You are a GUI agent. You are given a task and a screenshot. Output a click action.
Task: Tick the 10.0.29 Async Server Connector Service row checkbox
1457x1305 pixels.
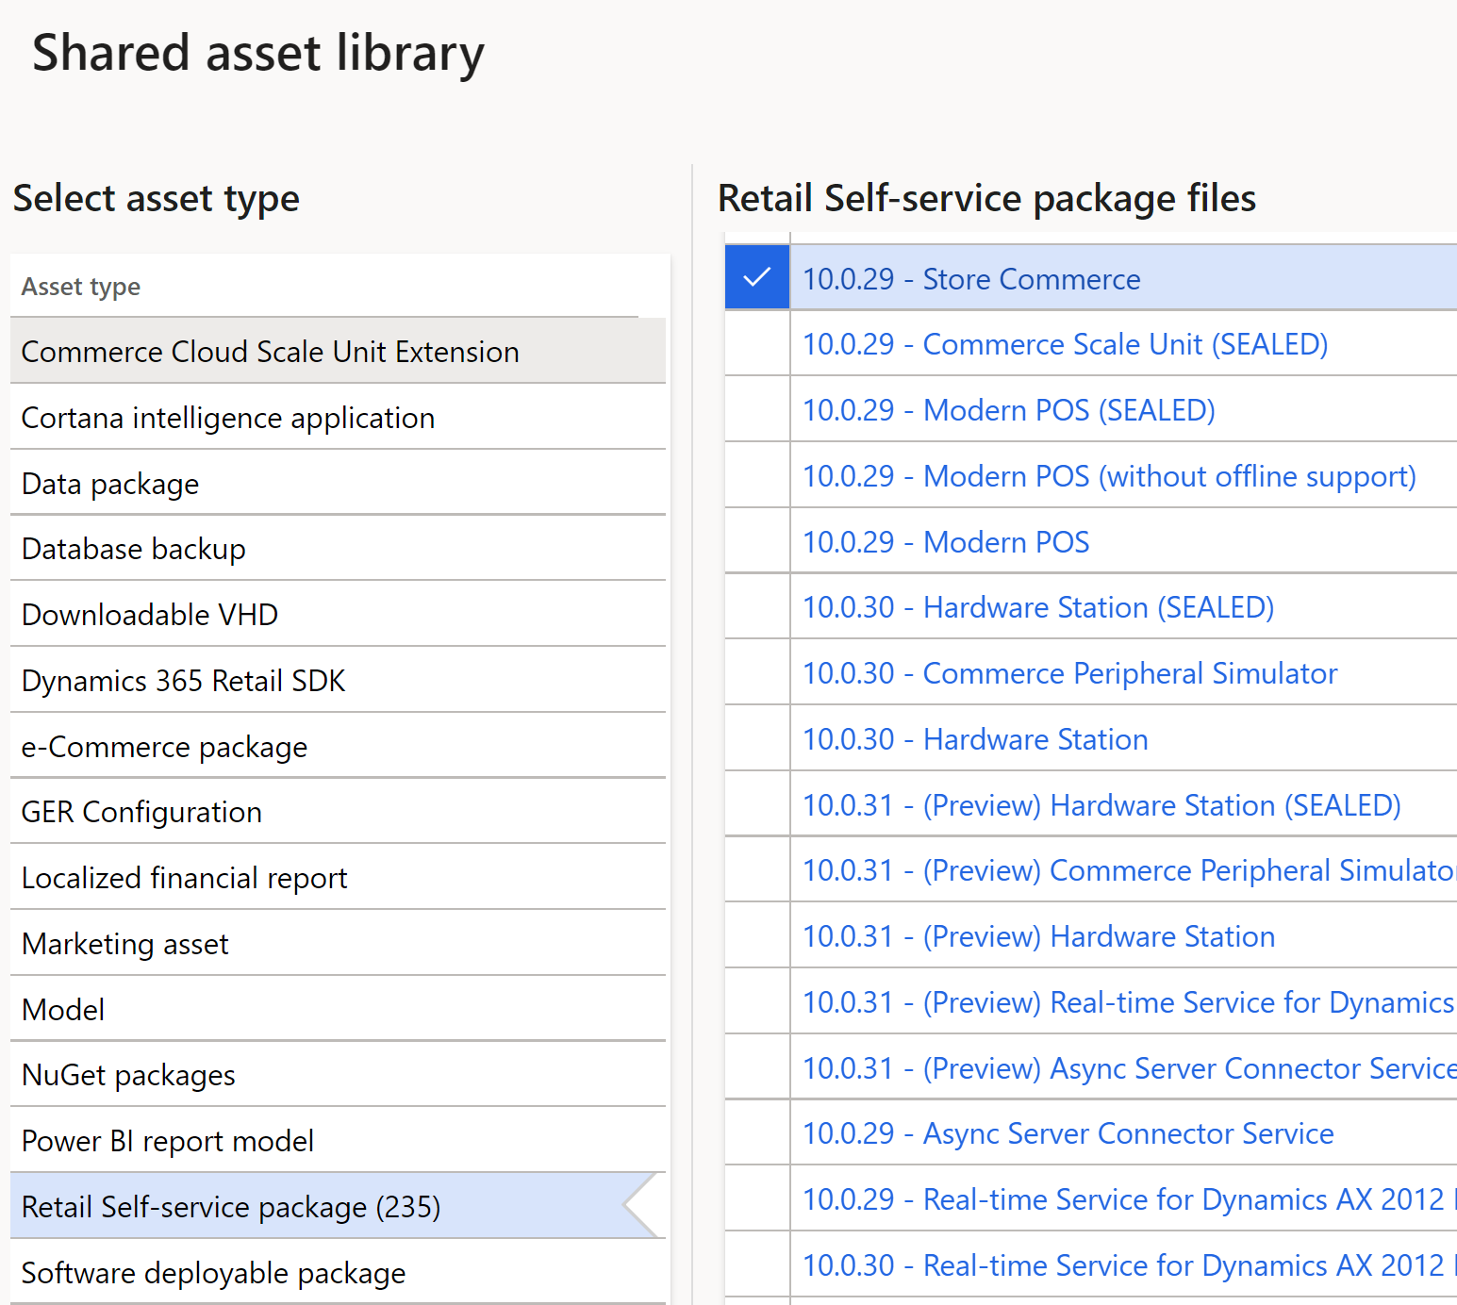[x=757, y=1132]
